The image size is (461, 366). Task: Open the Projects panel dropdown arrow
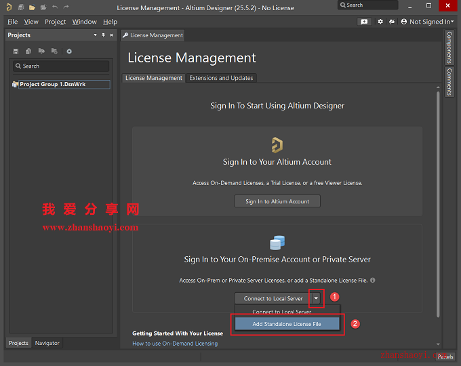click(x=96, y=35)
